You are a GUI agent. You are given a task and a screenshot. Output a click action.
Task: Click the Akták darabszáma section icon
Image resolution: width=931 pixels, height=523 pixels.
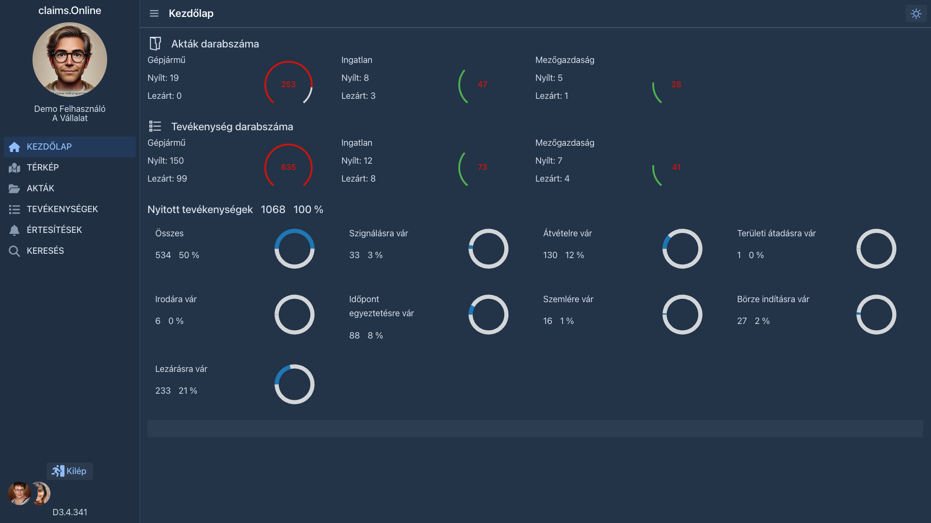coord(155,44)
